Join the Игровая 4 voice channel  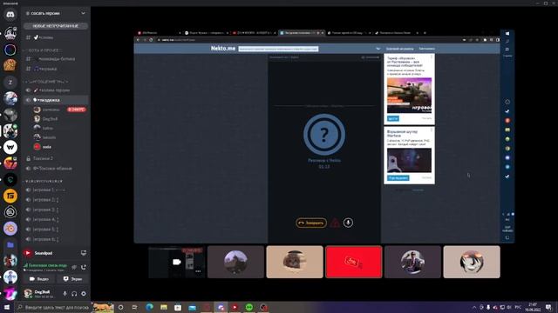(56, 219)
